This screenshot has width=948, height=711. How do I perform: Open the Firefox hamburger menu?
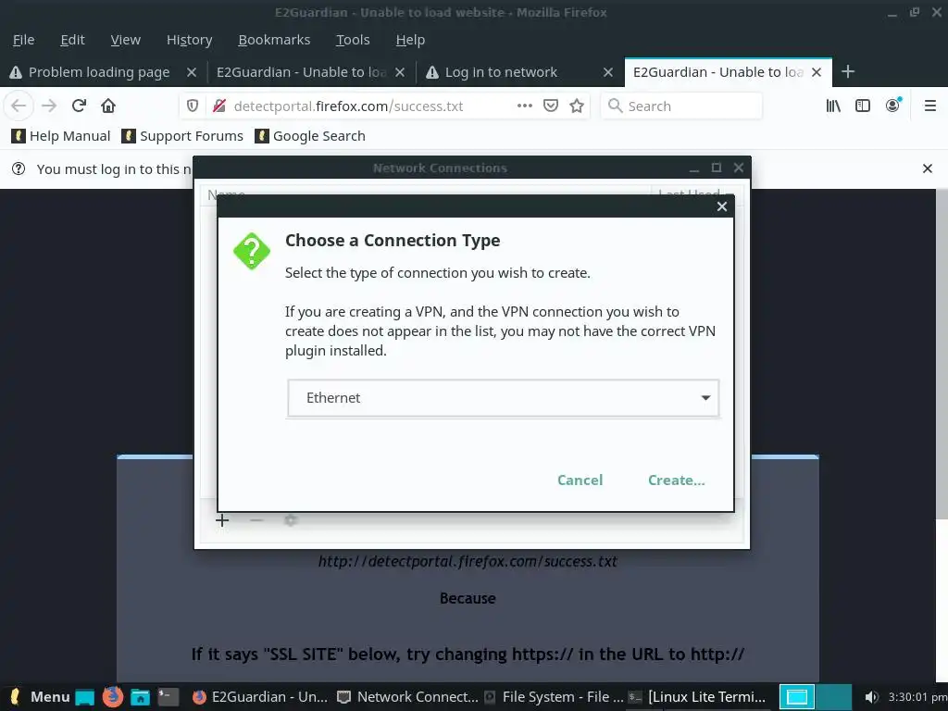coord(929,106)
